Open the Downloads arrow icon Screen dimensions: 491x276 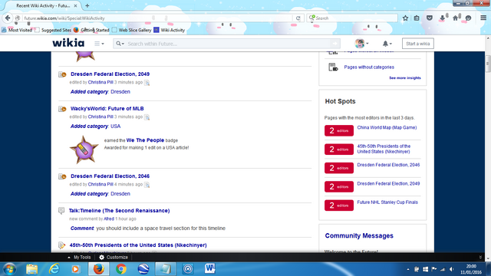coord(442,18)
